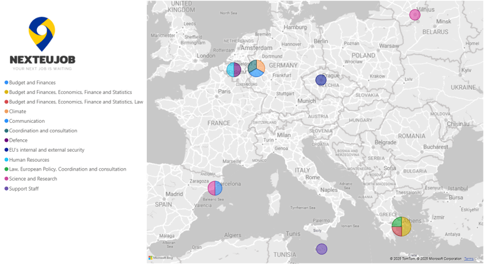This screenshot has height=264, width=484.
Task: Click the Climate legend color dot
Action: tap(6, 112)
